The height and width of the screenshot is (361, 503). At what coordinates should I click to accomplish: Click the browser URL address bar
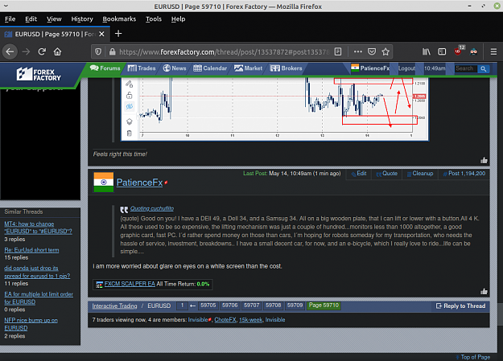224,51
